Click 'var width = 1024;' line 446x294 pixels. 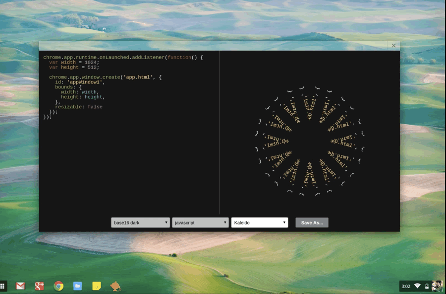pos(74,63)
